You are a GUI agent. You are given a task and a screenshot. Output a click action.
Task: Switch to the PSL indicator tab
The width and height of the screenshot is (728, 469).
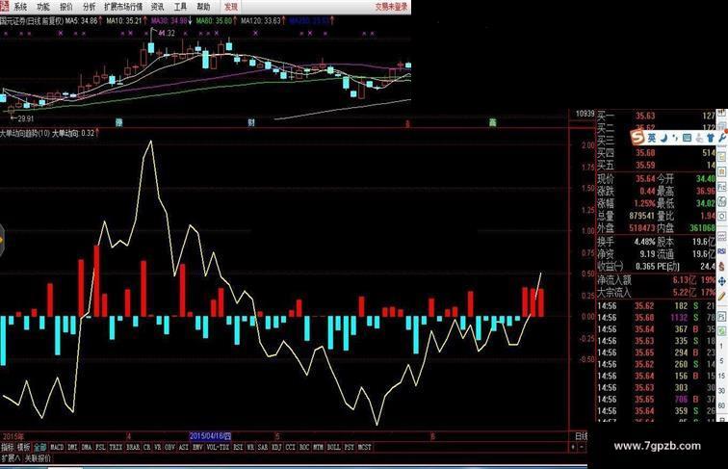pyautogui.click(x=100, y=447)
